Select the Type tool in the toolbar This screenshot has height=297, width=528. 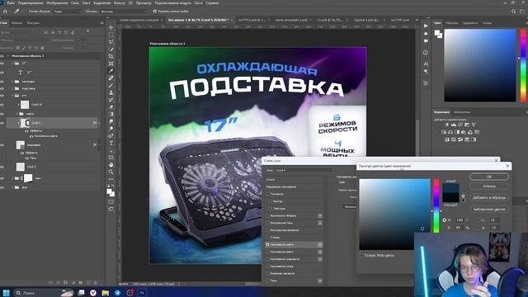(x=111, y=143)
